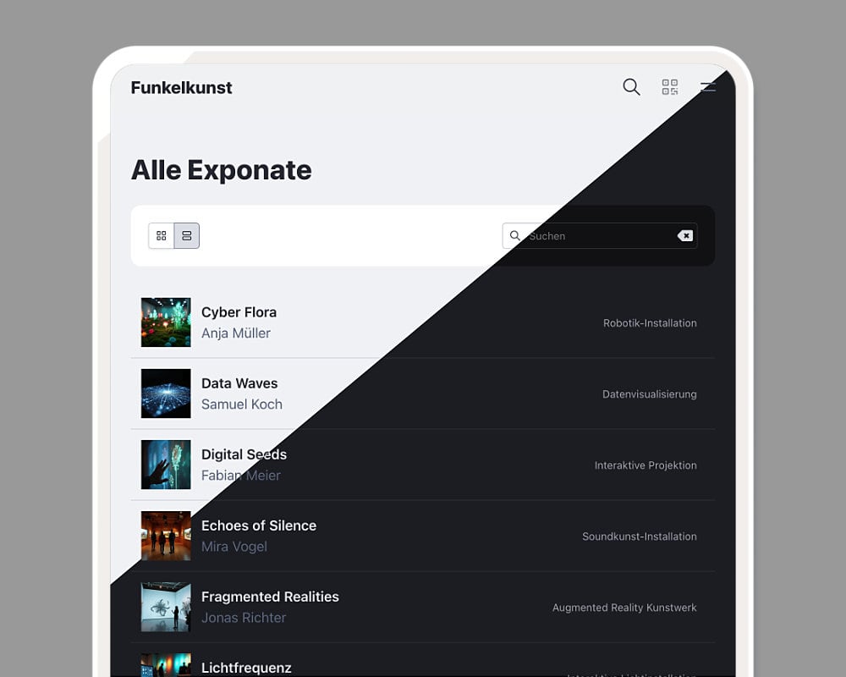Open the Data Waves thumbnail image
Image resolution: width=846 pixels, height=677 pixels.
point(166,394)
